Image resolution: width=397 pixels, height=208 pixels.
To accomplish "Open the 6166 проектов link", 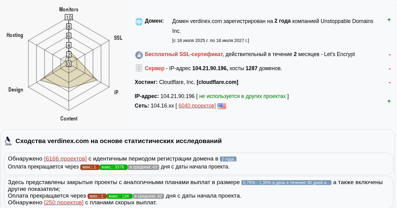I will pos(66,159).
